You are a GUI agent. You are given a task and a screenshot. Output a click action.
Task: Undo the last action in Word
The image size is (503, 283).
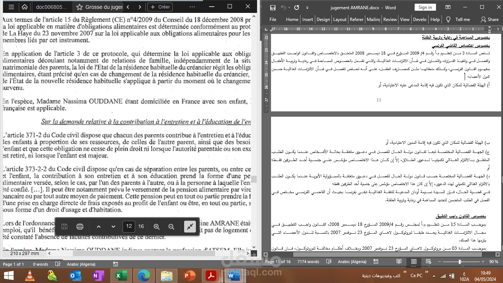[x=284, y=8]
